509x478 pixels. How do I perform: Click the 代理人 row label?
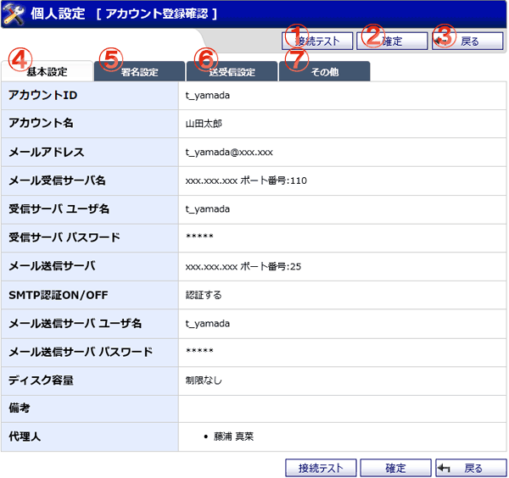click(25, 436)
